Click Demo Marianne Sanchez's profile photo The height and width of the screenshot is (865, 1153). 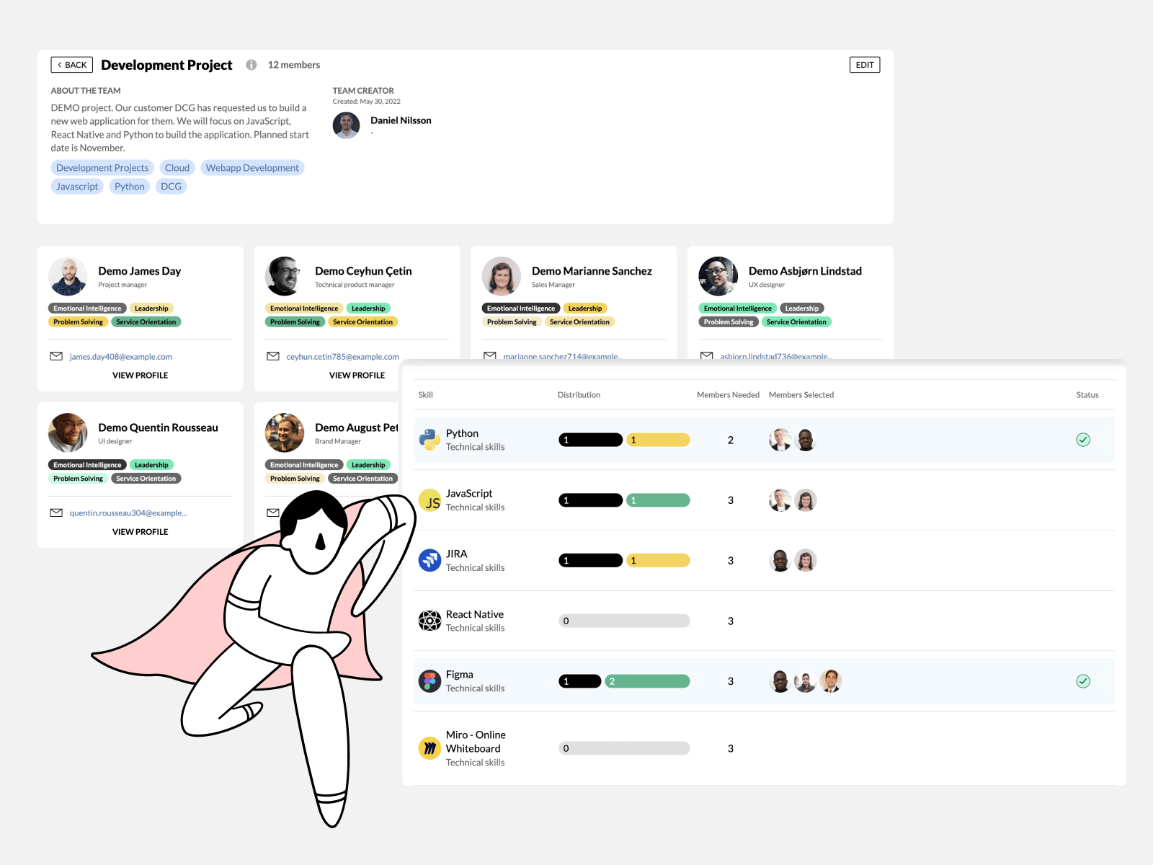point(502,277)
